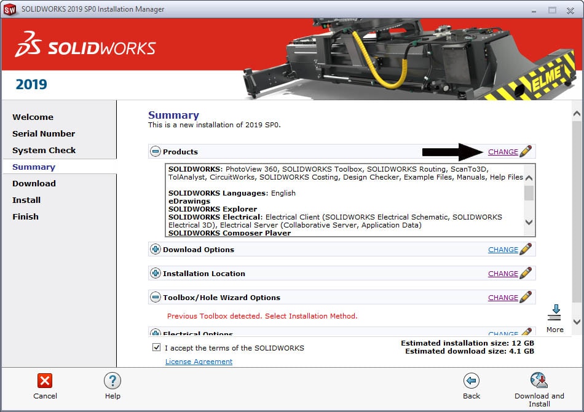Click CHANGE next to Download Options
The width and height of the screenshot is (584, 412).
(503, 249)
